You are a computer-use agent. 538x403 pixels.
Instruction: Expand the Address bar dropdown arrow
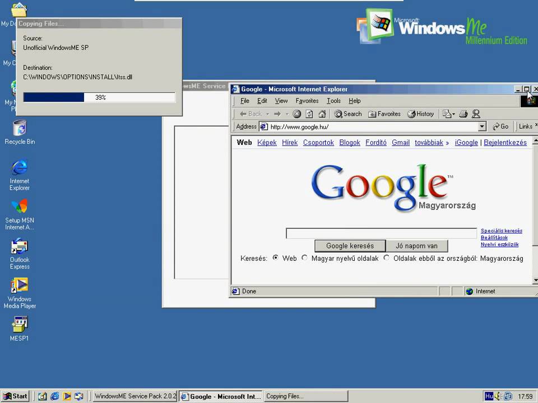click(x=482, y=126)
